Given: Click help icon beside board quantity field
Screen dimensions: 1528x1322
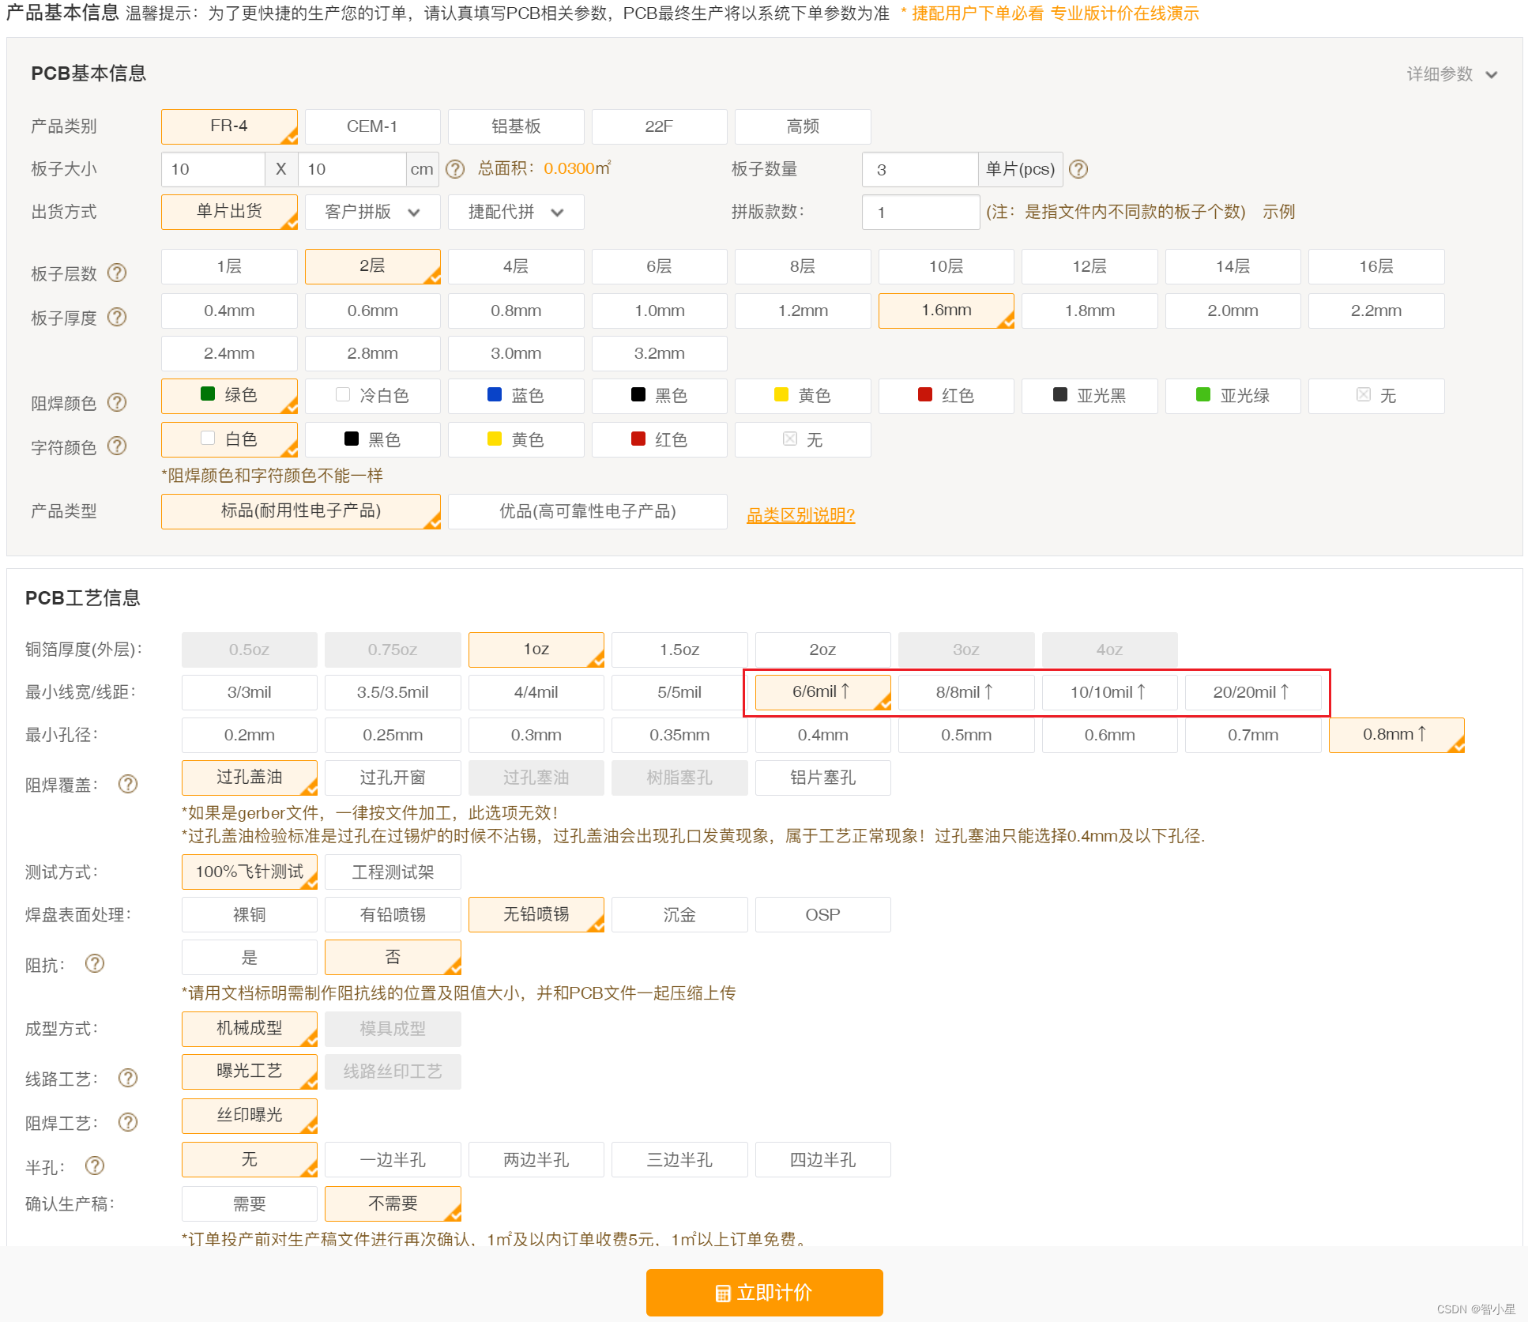Looking at the screenshot, I should [1078, 169].
